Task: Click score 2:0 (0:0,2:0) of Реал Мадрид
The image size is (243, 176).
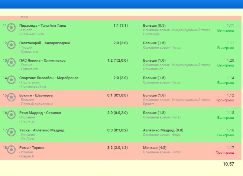Action: [x=117, y=113]
